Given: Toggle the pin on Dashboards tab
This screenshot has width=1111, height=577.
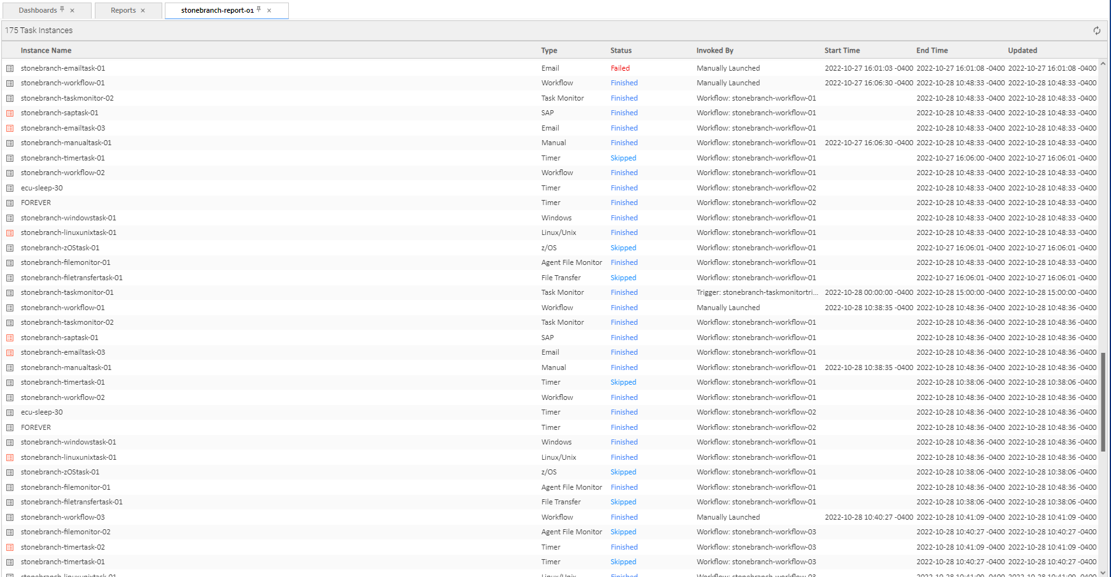Looking at the screenshot, I should click(62, 10).
